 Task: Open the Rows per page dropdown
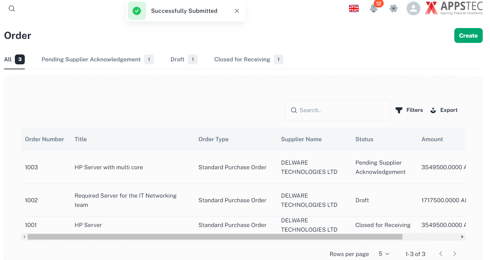383,254
